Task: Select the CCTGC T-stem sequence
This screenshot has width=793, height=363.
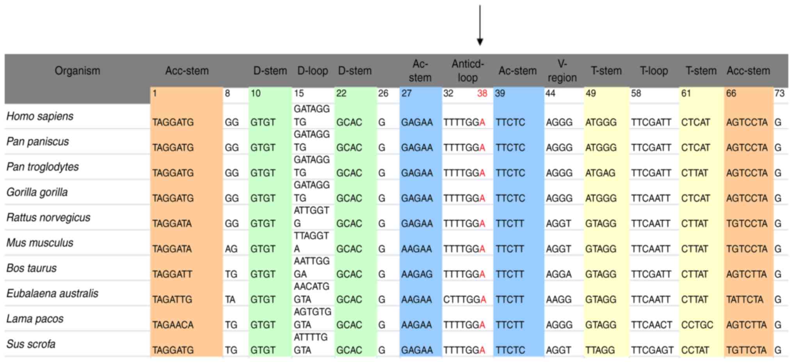Action: point(697,325)
